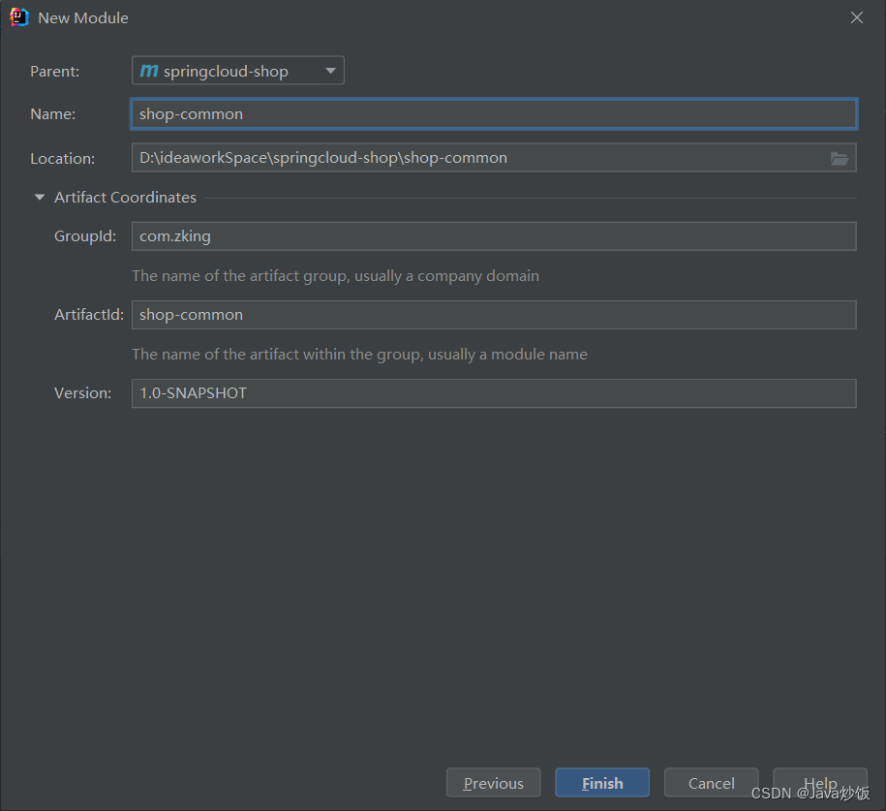Click the New Module title text
Image resolution: width=886 pixels, height=811 pixels.
[x=83, y=18]
